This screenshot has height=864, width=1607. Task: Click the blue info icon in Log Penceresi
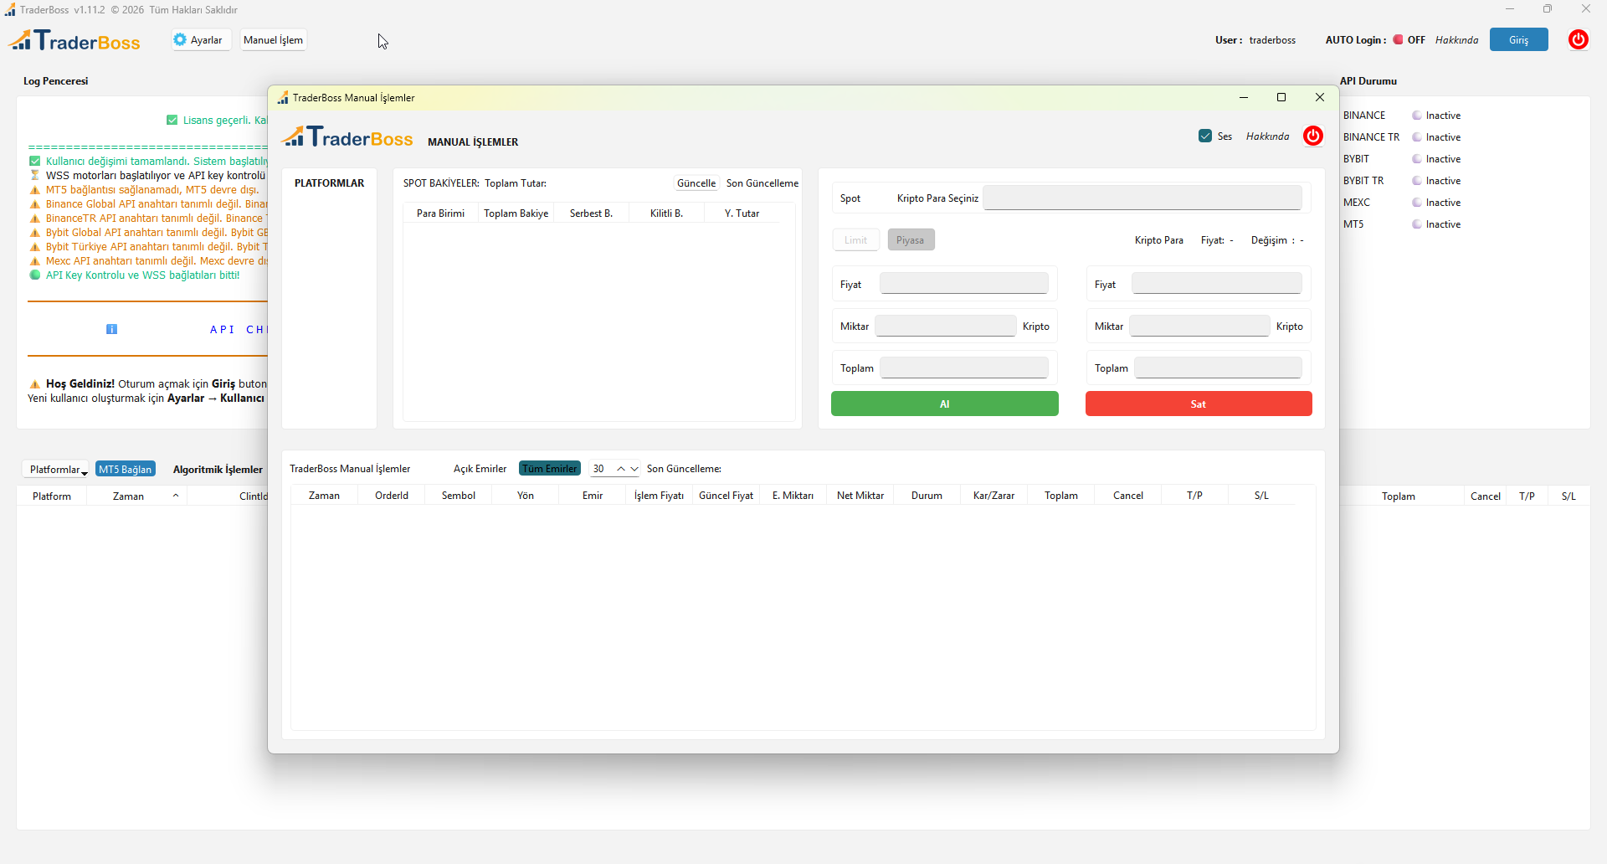click(111, 329)
